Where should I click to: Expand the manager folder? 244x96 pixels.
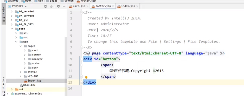[x=25, y=59]
